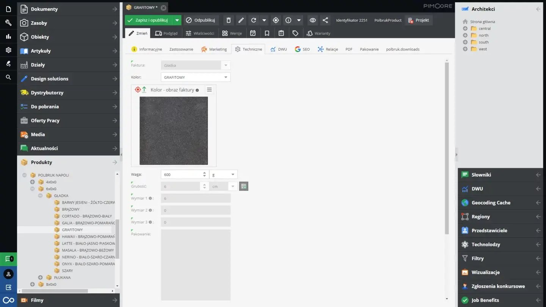This screenshot has height=307, width=546.
Task: Switch to the Informacyjne tab
Action: 147,49
